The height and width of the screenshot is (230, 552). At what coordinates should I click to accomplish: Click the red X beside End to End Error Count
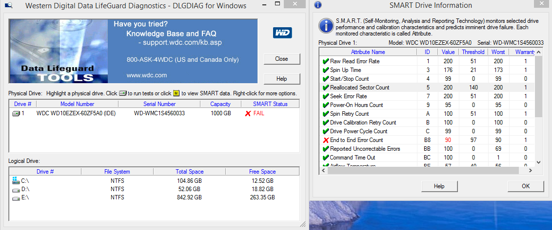coord(326,140)
